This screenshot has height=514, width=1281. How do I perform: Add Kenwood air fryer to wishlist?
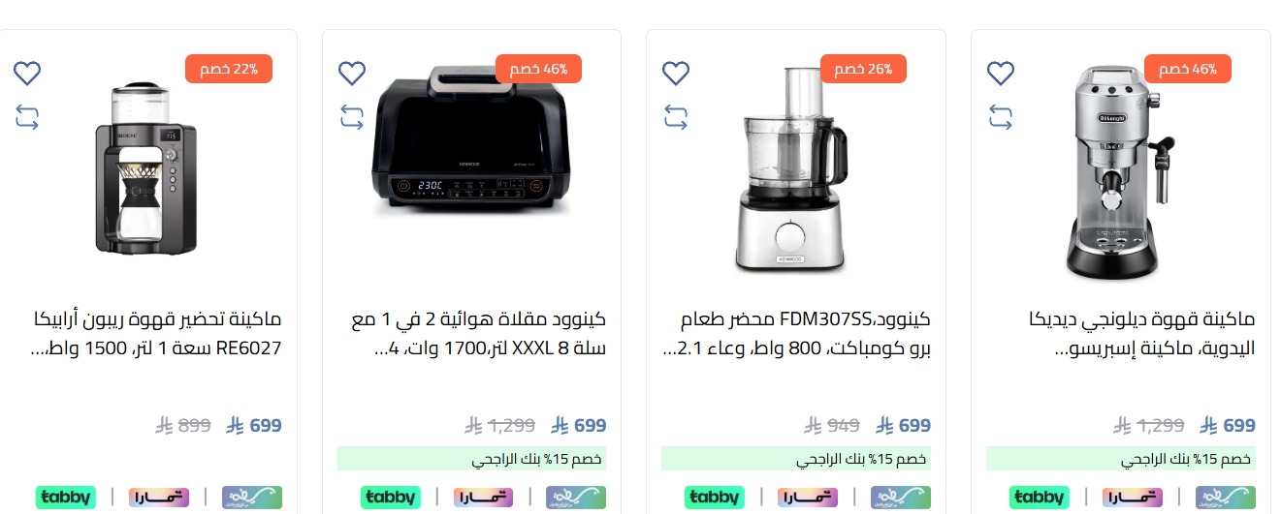(351, 73)
